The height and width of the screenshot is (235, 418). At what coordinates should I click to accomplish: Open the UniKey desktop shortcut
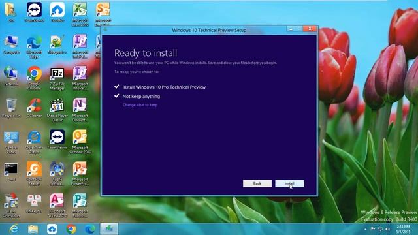tap(34, 204)
